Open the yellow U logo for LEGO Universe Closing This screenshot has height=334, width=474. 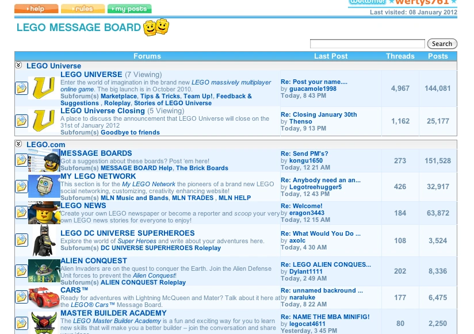click(x=44, y=121)
